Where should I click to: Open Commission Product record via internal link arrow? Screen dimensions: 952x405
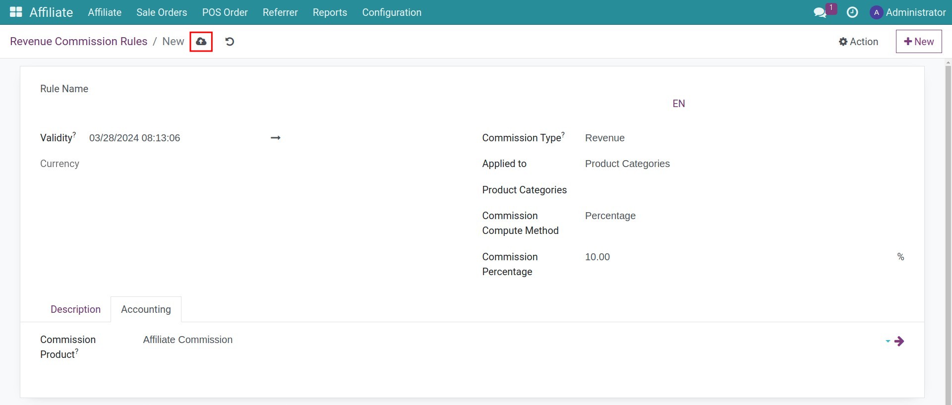tap(899, 341)
